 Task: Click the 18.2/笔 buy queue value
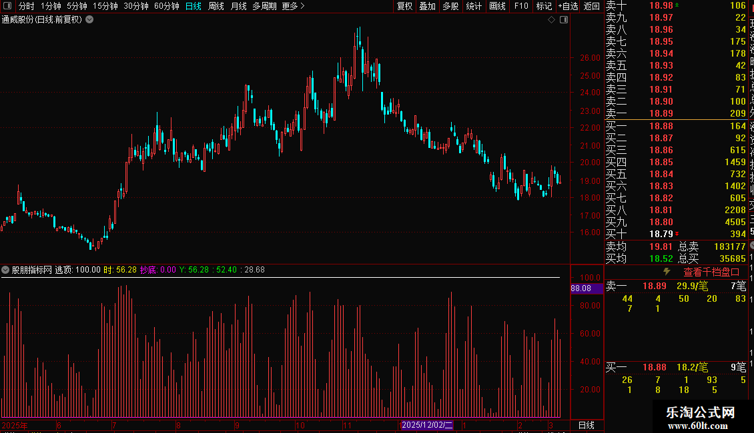[692, 367]
